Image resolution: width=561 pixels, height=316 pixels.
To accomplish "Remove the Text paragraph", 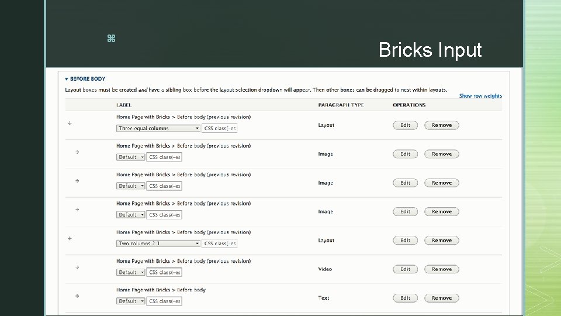I will pos(442,298).
